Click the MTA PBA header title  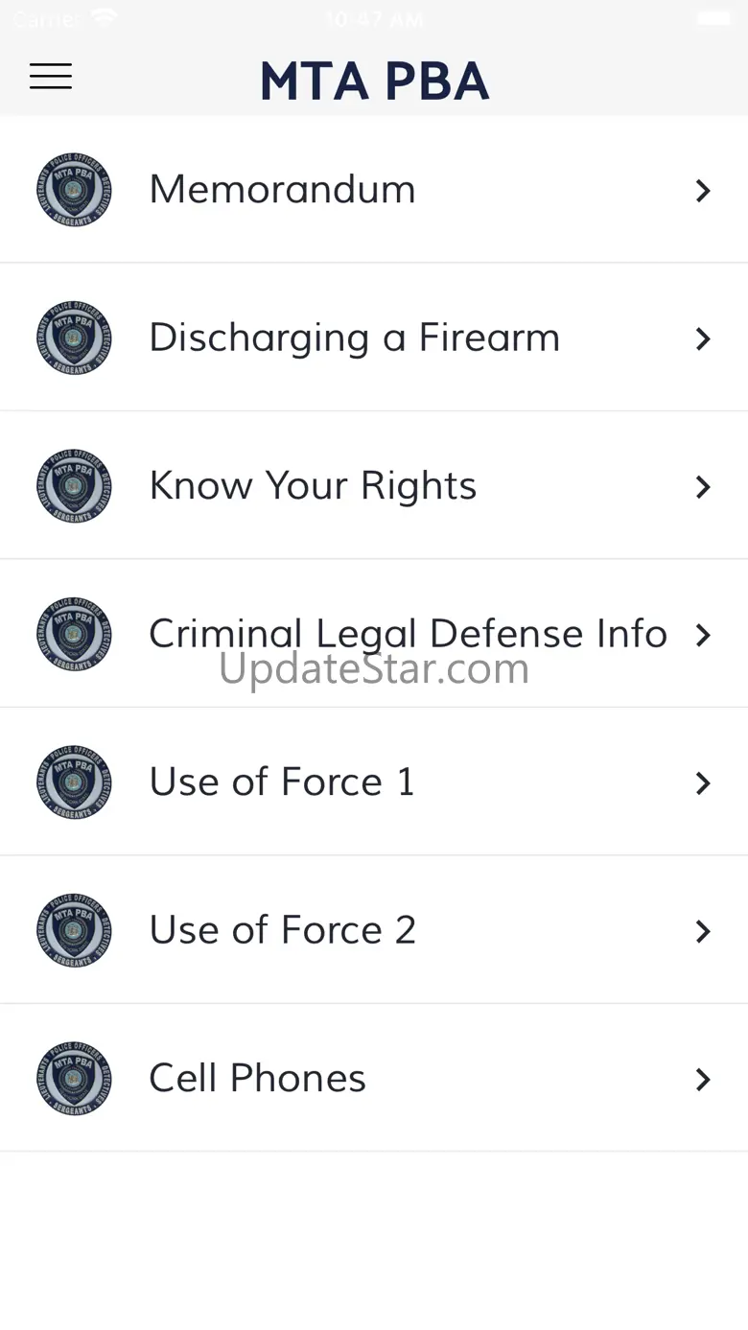tap(375, 81)
